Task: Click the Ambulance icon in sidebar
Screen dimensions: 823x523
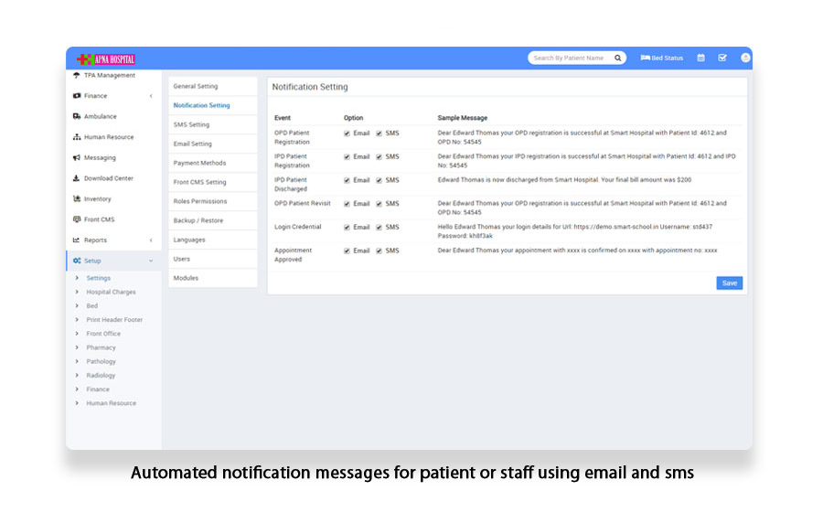Action: click(77, 116)
